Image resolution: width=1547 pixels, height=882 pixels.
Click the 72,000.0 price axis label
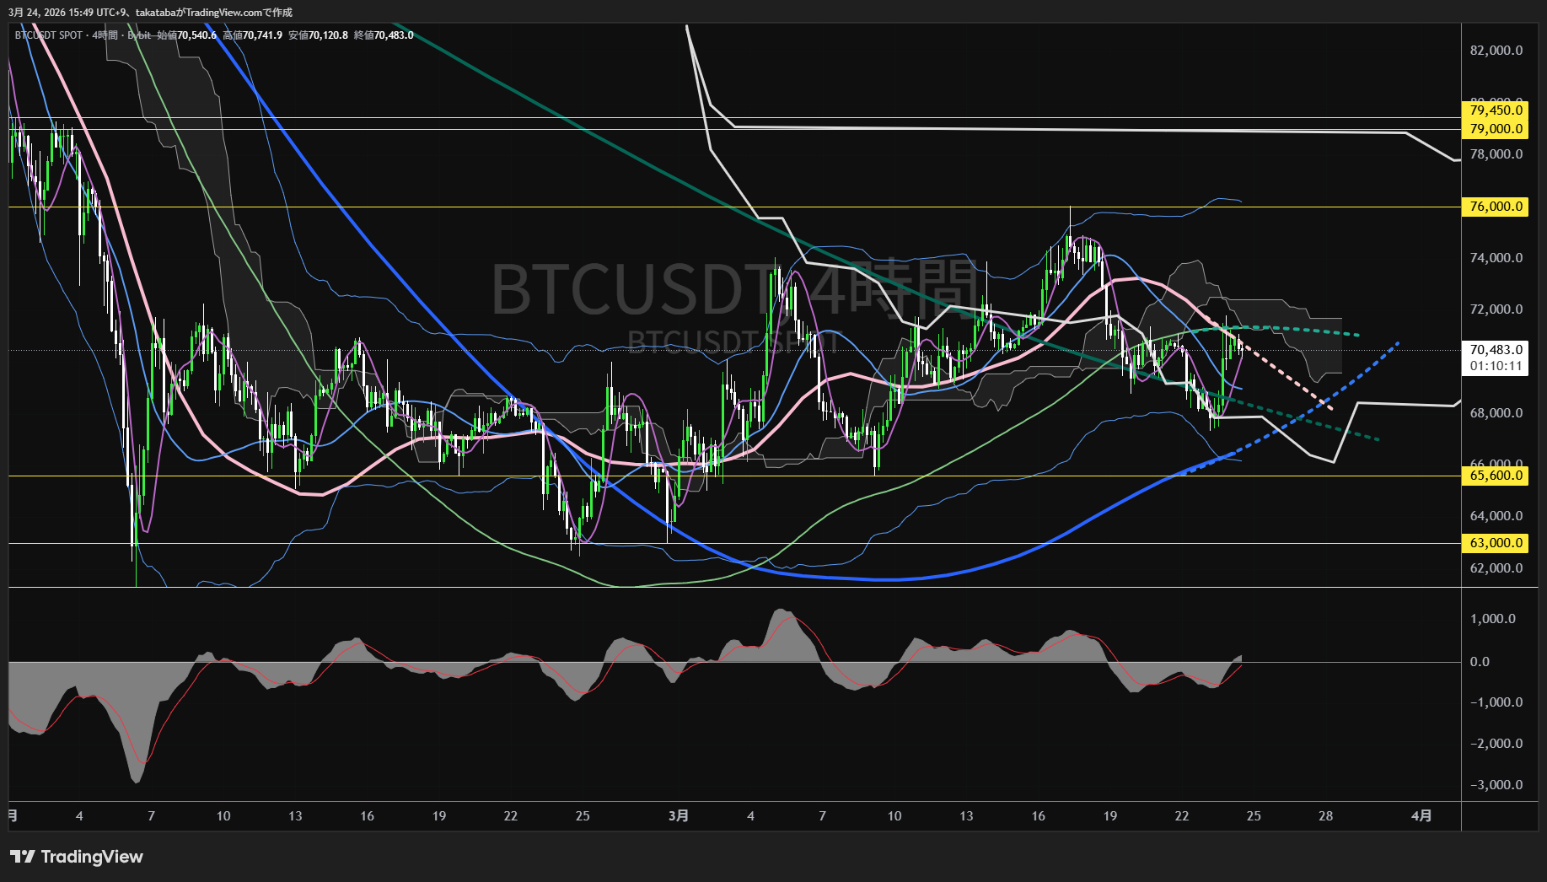[x=1496, y=309]
